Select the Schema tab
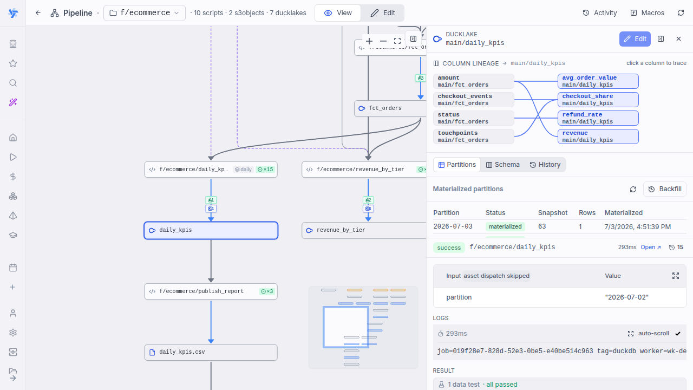The image size is (693, 390). click(502, 165)
